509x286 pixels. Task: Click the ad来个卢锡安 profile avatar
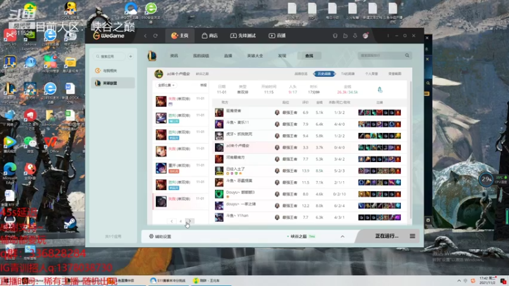pos(158,74)
